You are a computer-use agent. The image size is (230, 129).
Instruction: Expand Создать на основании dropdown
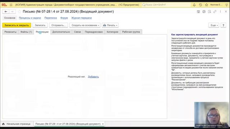[x=85, y=25]
